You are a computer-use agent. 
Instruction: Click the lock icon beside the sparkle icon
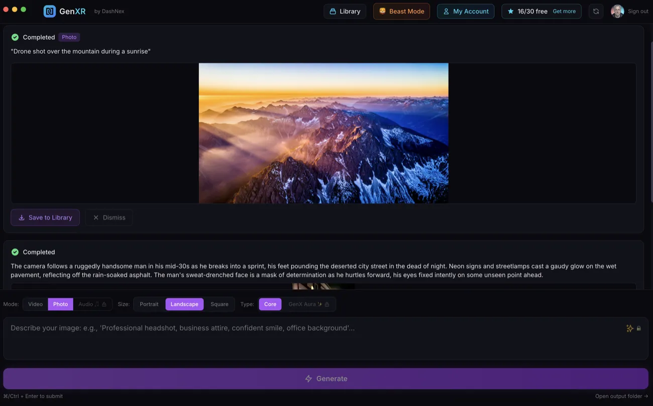click(638, 328)
